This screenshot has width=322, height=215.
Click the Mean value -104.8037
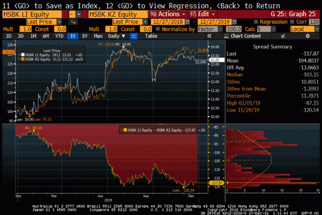tap(308, 61)
